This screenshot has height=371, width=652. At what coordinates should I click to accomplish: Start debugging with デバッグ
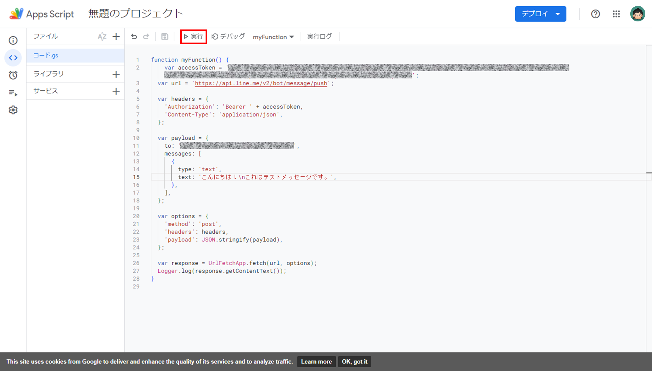click(228, 36)
